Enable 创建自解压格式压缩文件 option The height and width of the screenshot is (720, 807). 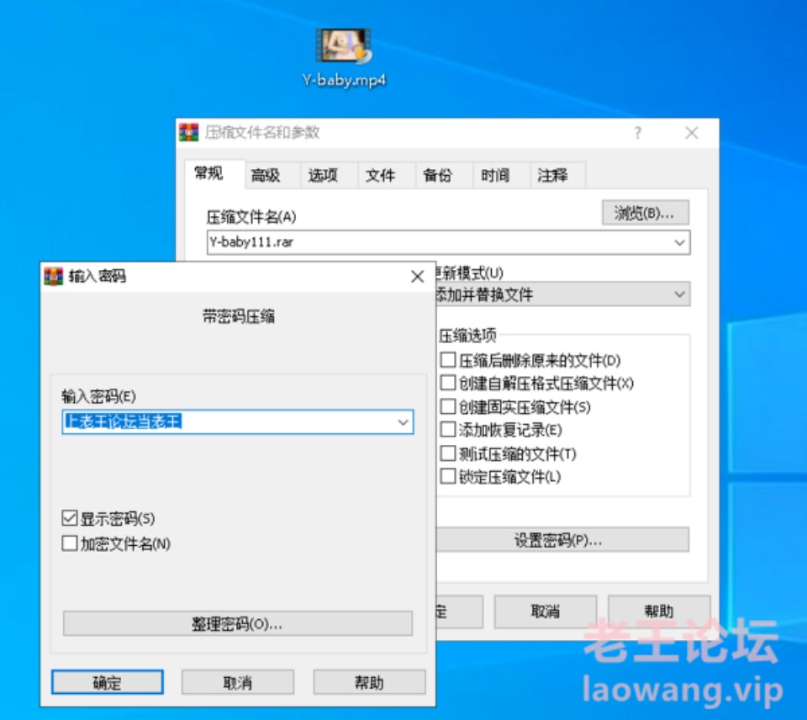[x=448, y=384]
